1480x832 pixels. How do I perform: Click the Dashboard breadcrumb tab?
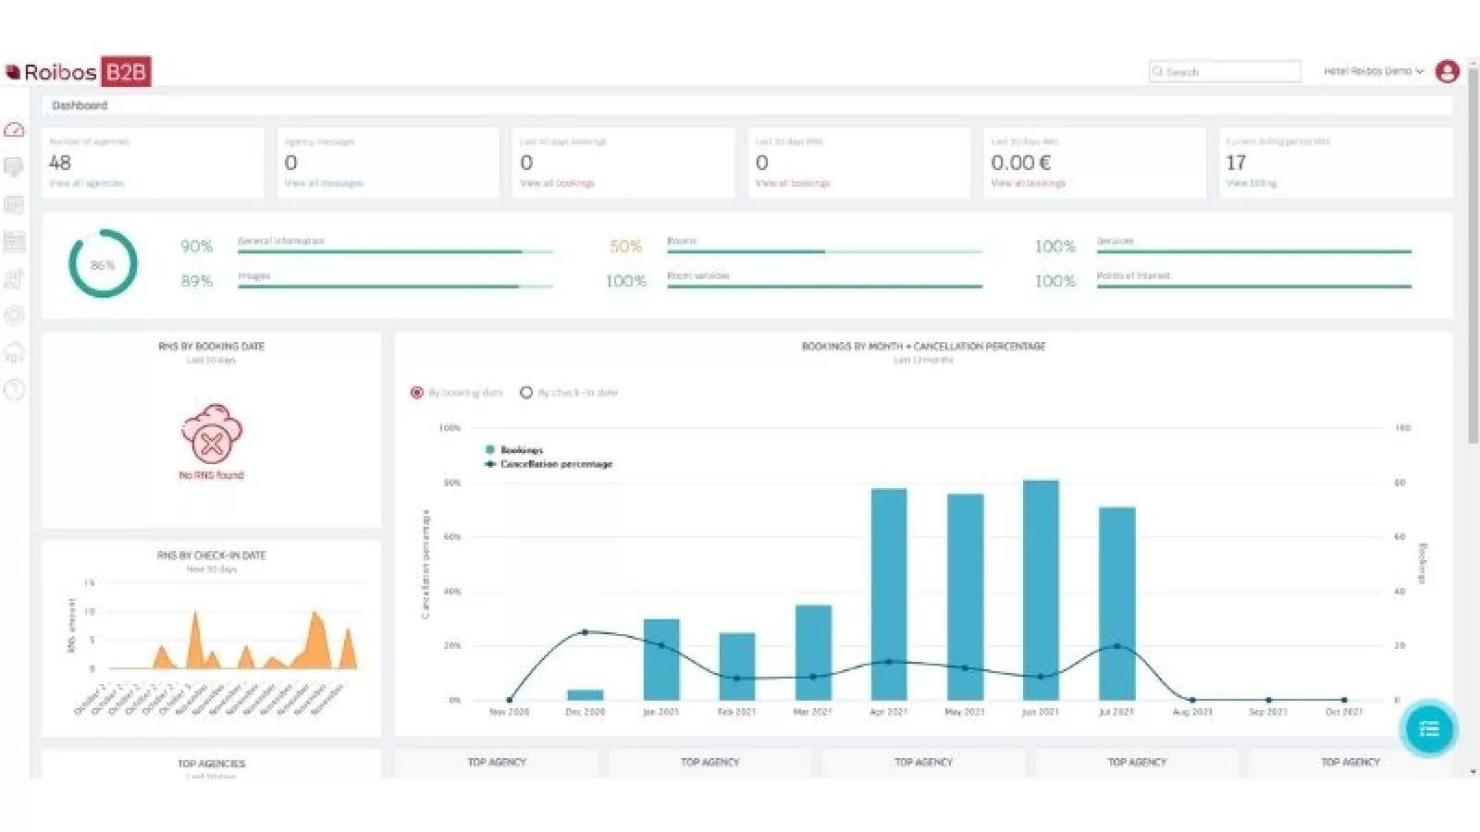[80, 105]
